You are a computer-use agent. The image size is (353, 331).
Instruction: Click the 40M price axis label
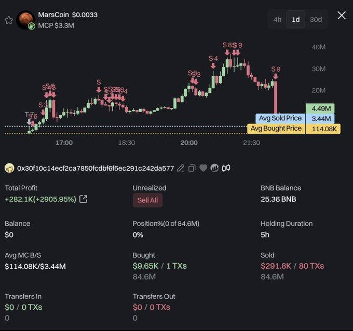point(319,47)
